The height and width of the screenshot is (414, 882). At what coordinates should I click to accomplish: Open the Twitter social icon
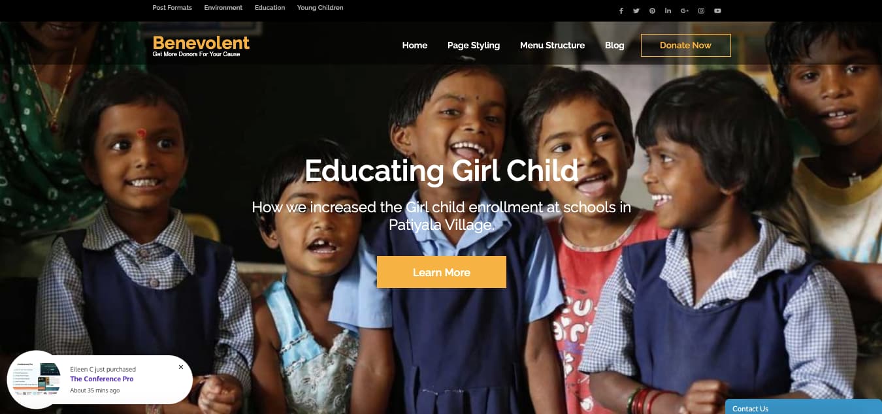coord(636,10)
